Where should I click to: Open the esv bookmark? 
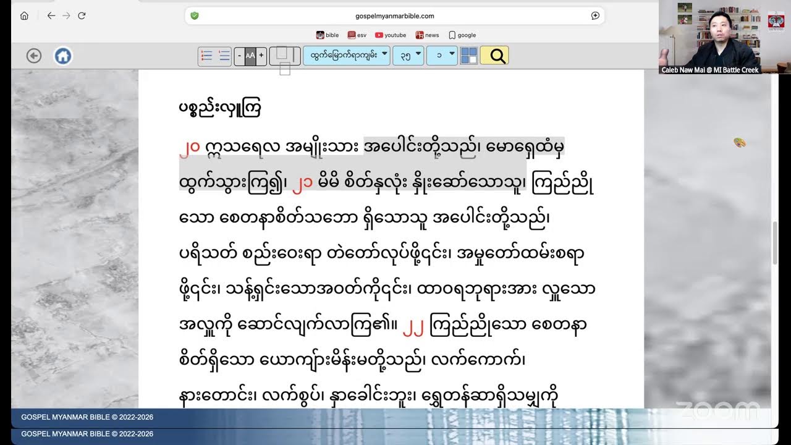point(357,35)
